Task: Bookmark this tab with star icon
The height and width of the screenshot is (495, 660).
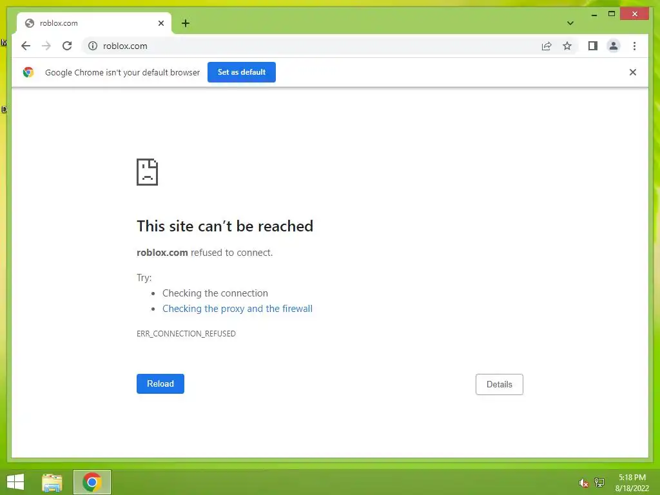Action: coord(567,46)
